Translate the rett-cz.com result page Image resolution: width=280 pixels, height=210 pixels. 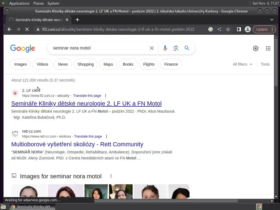point(88,136)
